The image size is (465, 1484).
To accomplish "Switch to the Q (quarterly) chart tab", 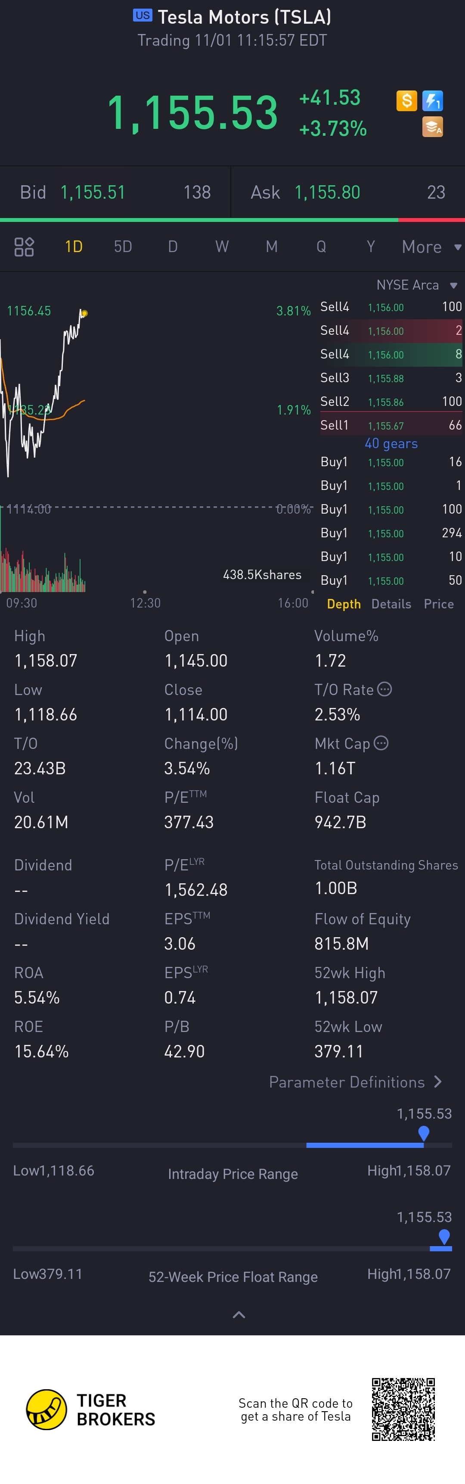I will click(321, 246).
